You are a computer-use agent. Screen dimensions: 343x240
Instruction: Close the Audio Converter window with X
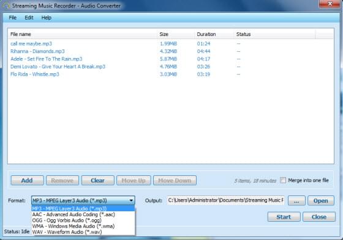330,4
